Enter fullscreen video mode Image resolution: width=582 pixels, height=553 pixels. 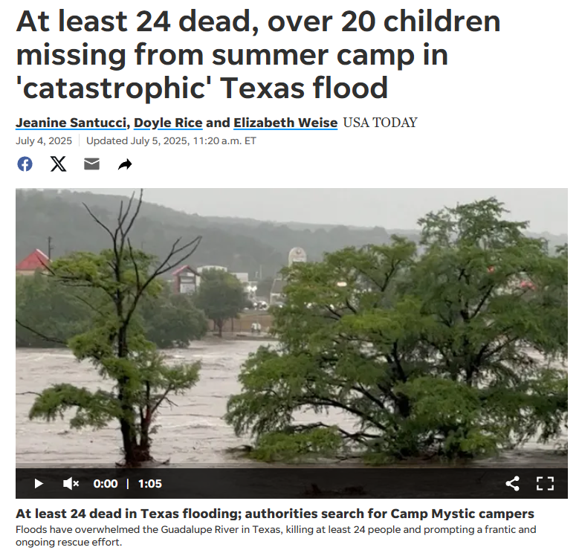(545, 484)
